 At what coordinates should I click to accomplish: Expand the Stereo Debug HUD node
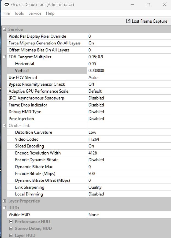pyautogui.click(x=11, y=228)
